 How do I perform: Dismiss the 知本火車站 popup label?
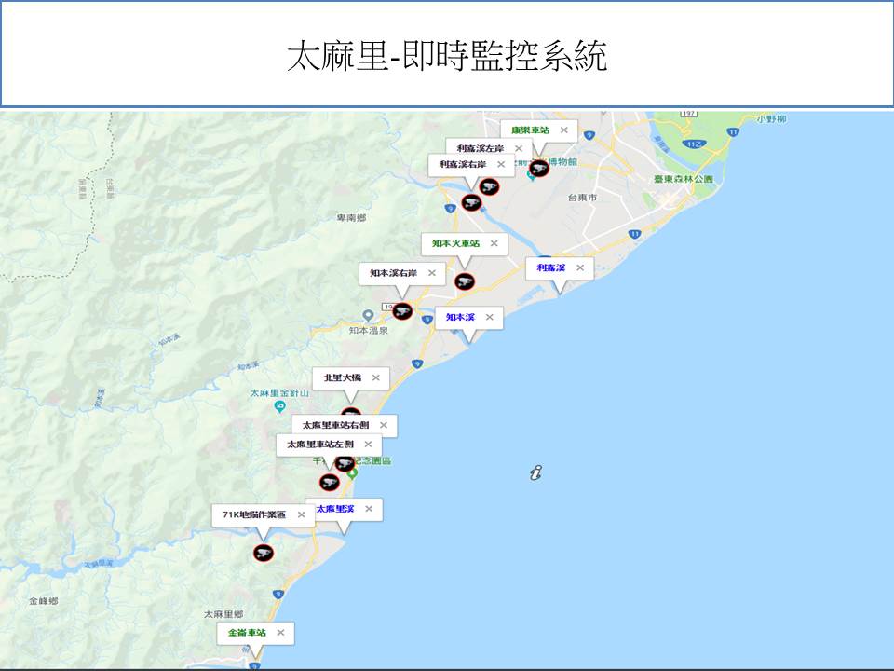(494, 243)
